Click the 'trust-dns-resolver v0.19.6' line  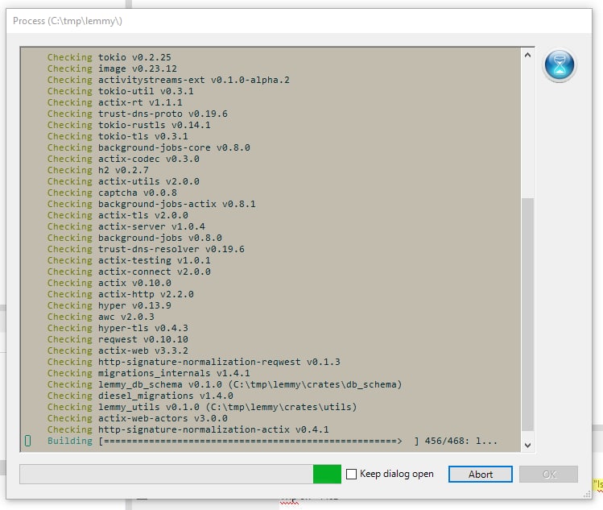146,249
